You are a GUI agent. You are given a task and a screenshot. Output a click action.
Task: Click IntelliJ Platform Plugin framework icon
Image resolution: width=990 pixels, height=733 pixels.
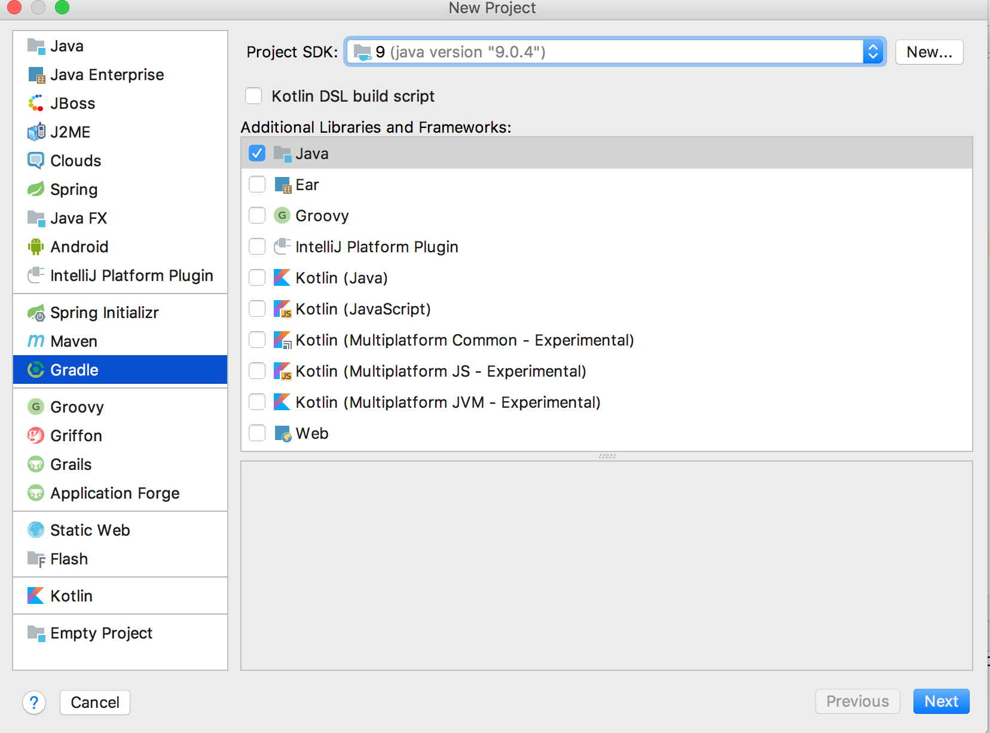tap(282, 247)
